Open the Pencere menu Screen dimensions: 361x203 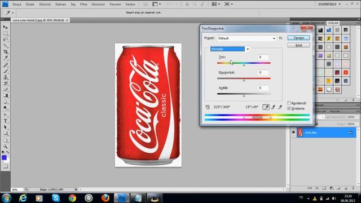tap(115, 4)
